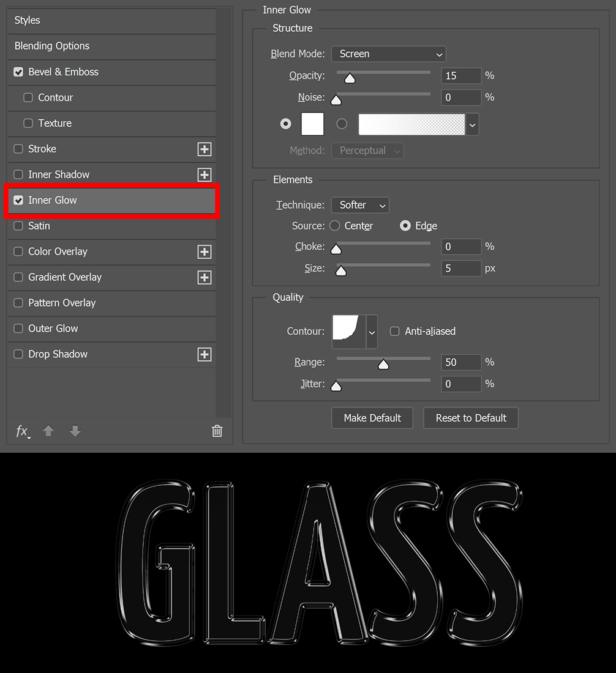This screenshot has width=616, height=673.
Task: Click Reset to Default
Action: (x=470, y=418)
